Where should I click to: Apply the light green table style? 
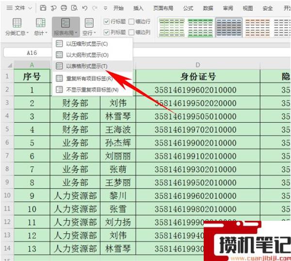pos(172,28)
